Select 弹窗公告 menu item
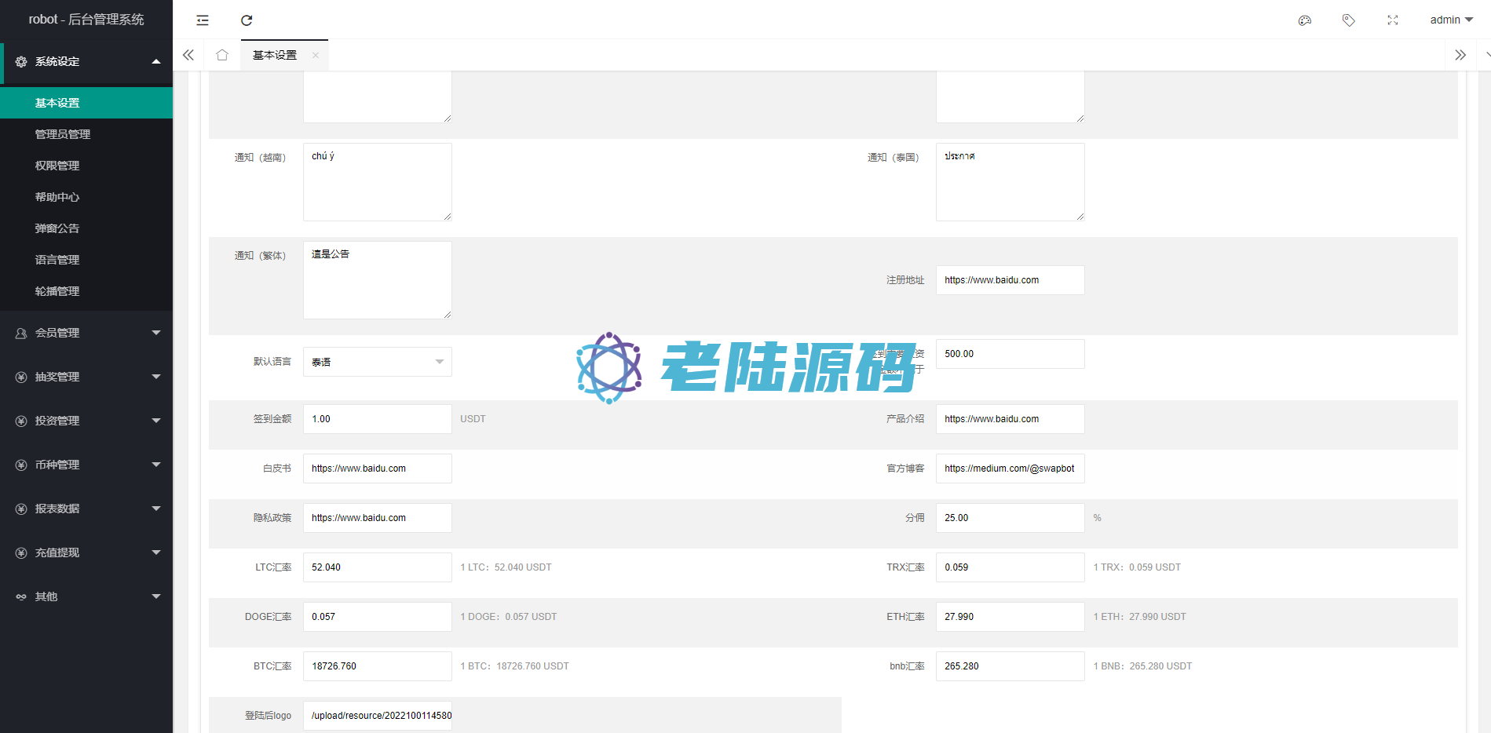Image resolution: width=1491 pixels, height=733 pixels. pos(57,228)
